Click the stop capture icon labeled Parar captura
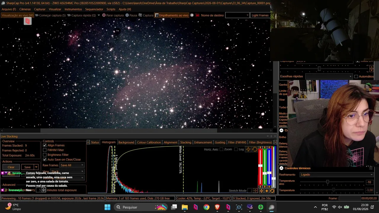The height and width of the screenshot is (213, 379). (104, 15)
